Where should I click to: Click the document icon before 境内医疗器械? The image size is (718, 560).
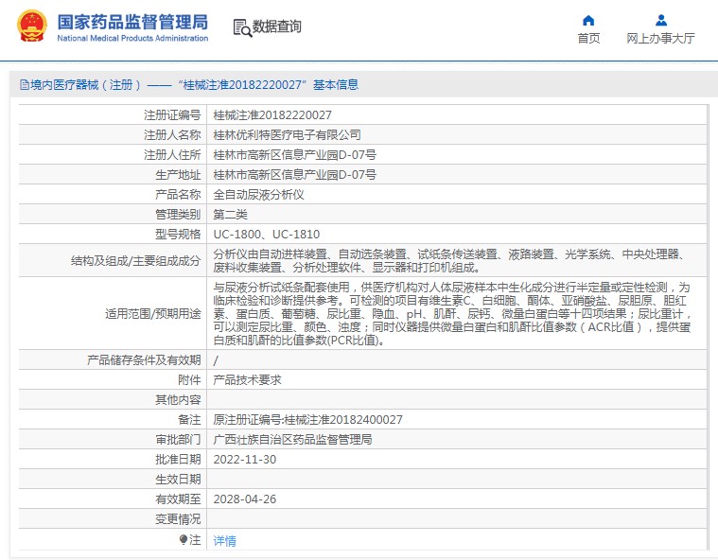coord(25,85)
